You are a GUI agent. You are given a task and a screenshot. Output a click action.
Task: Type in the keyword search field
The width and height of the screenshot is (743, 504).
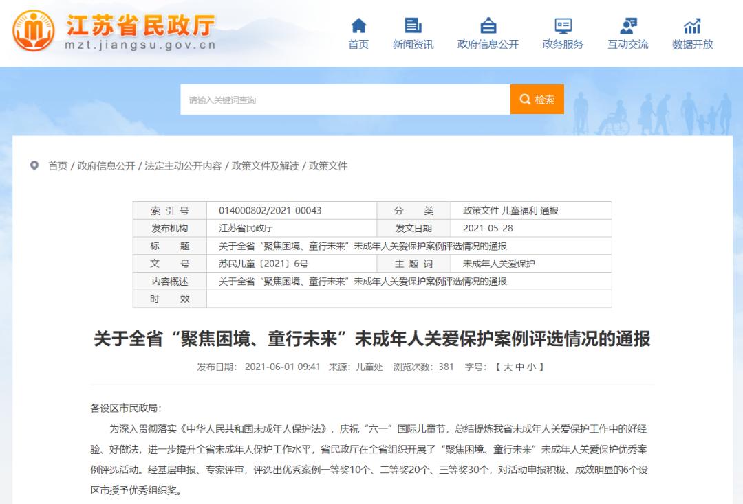tap(344, 100)
